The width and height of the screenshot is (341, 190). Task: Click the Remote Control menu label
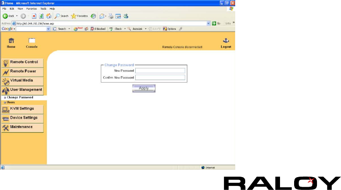pyautogui.click(x=24, y=62)
